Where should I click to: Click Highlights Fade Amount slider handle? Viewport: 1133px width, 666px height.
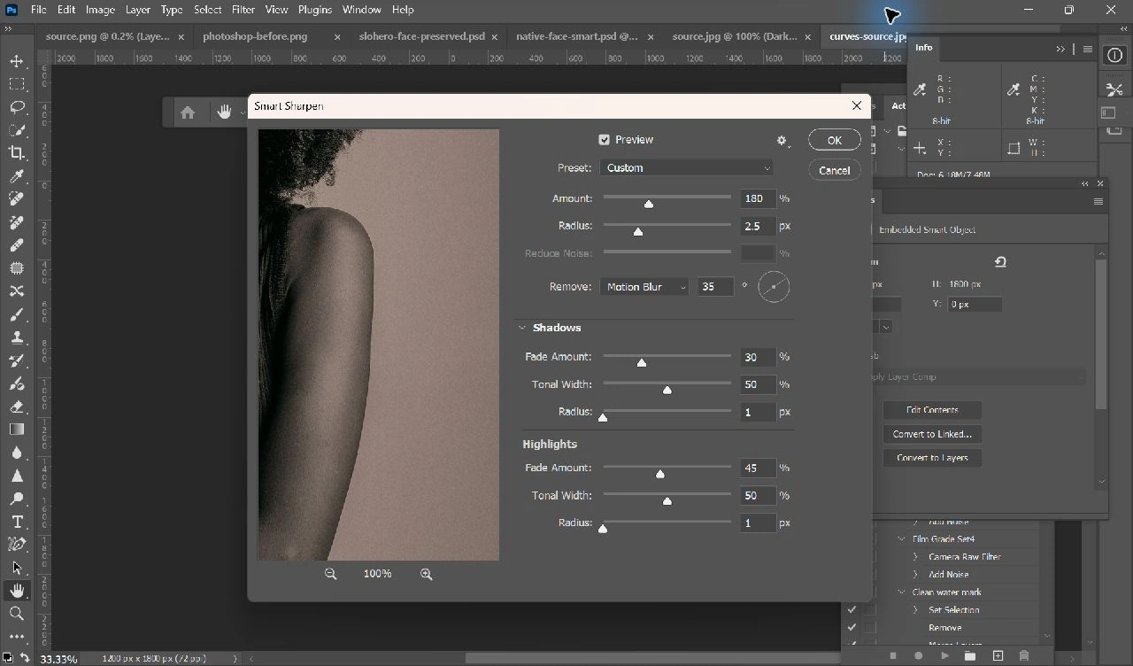tap(660, 474)
